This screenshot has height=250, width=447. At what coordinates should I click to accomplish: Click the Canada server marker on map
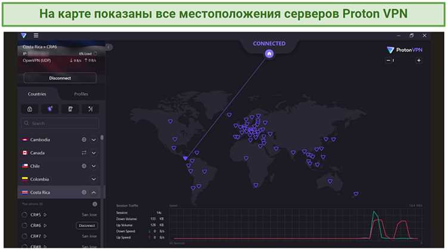(170, 122)
